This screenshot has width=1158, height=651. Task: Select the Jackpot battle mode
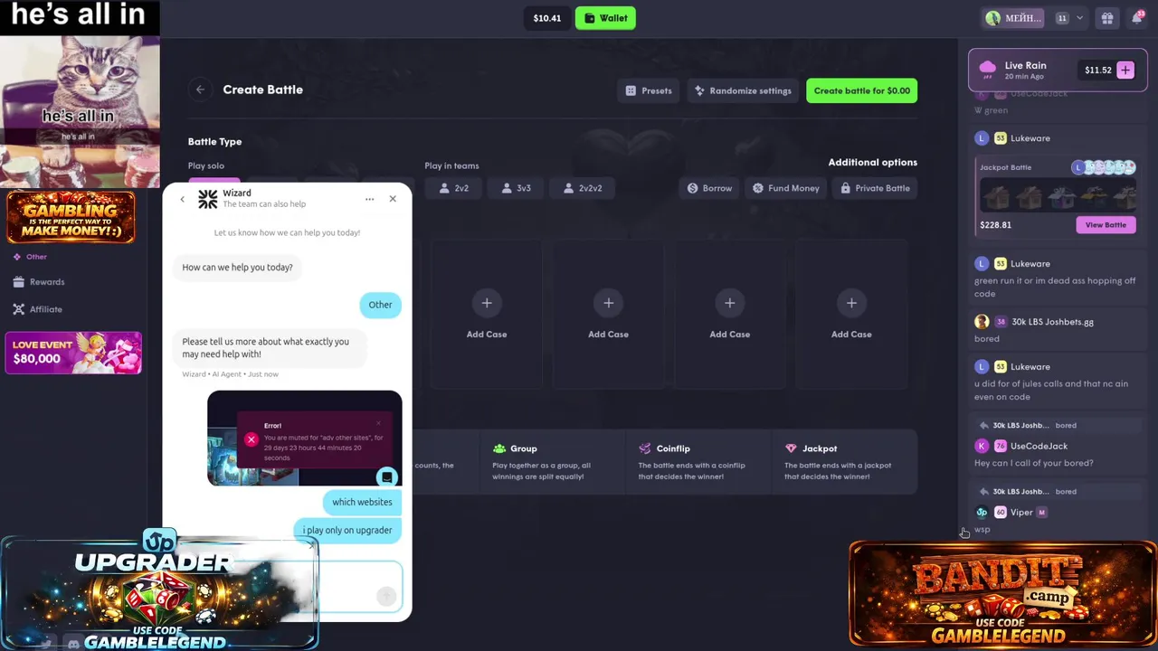844,462
